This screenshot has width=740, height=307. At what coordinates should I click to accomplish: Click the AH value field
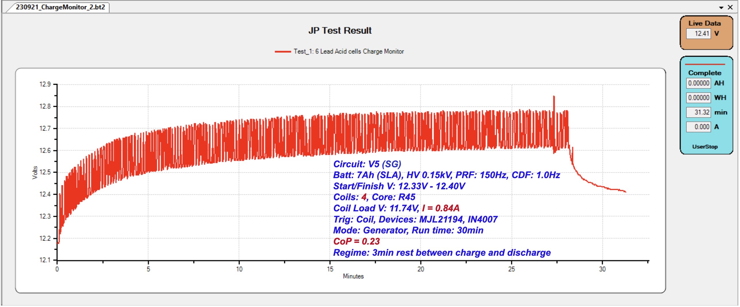pyautogui.click(x=698, y=83)
